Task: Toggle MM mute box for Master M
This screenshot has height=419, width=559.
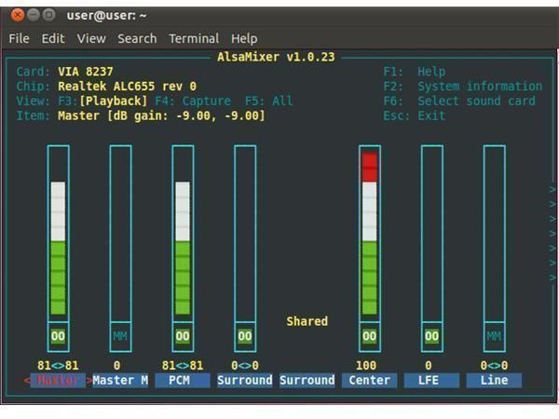Action: click(x=120, y=336)
